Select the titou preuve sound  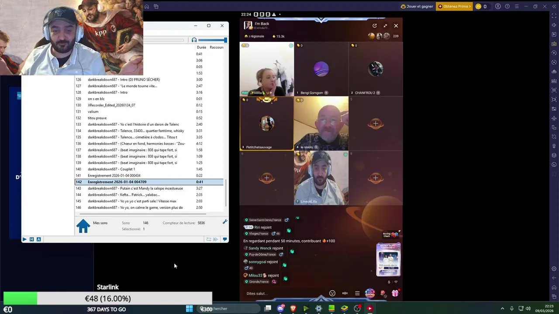pyautogui.click(x=149, y=118)
